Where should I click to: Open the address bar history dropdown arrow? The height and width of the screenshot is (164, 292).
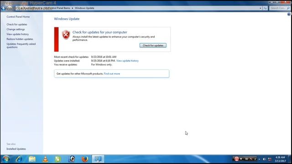(x=261, y=8)
